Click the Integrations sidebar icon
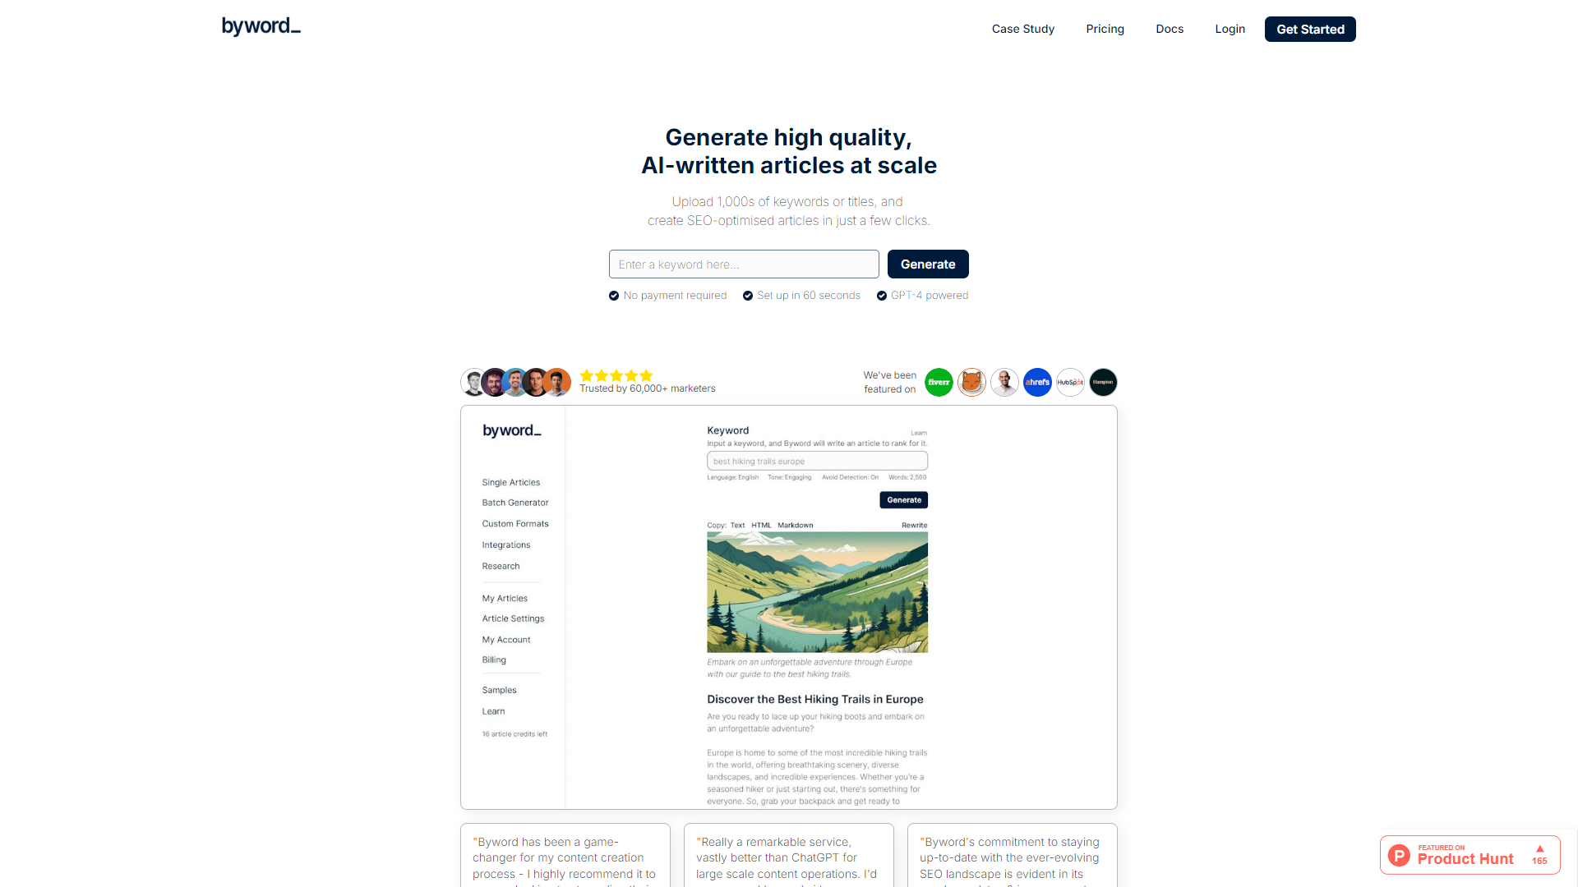This screenshot has width=1578, height=887. (506, 544)
